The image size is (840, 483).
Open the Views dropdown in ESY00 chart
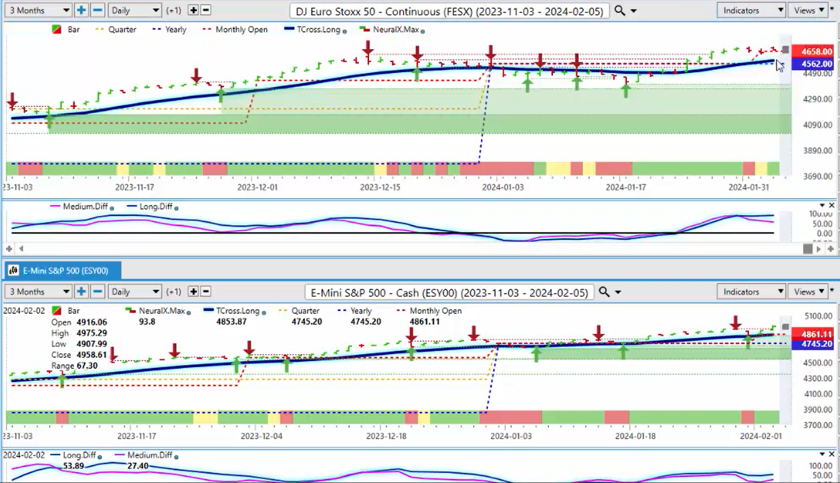click(x=809, y=291)
